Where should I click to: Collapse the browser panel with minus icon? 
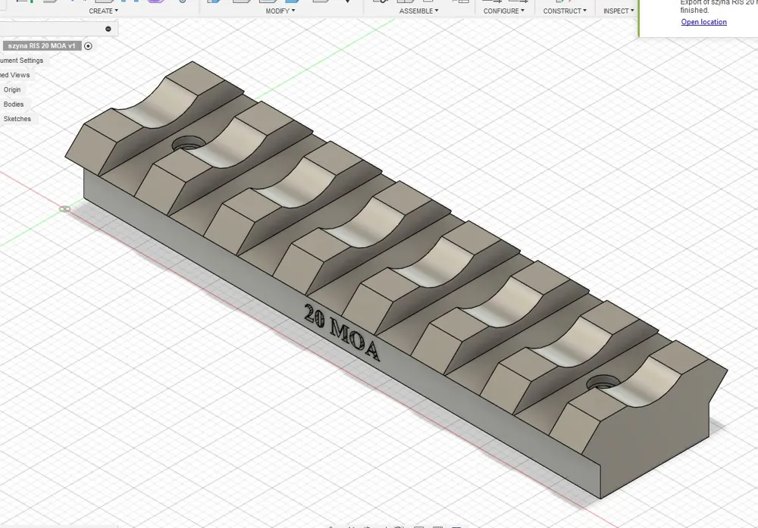pyautogui.click(x=108, y=29)
